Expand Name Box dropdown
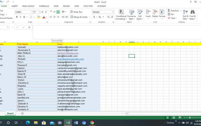 coord(8,27)
